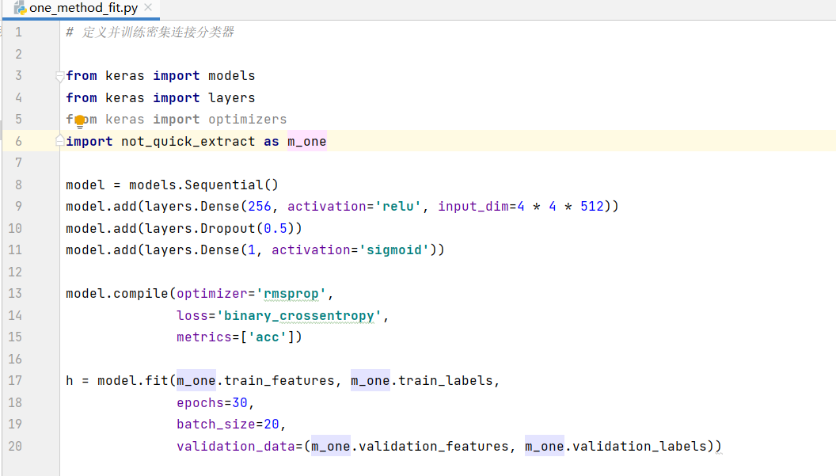
Task: Click line number 9 in the gutter
Action: pos(19,207)
